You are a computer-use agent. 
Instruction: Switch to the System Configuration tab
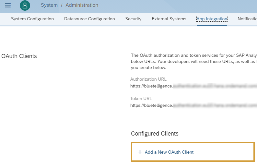(x=32, y=19)
